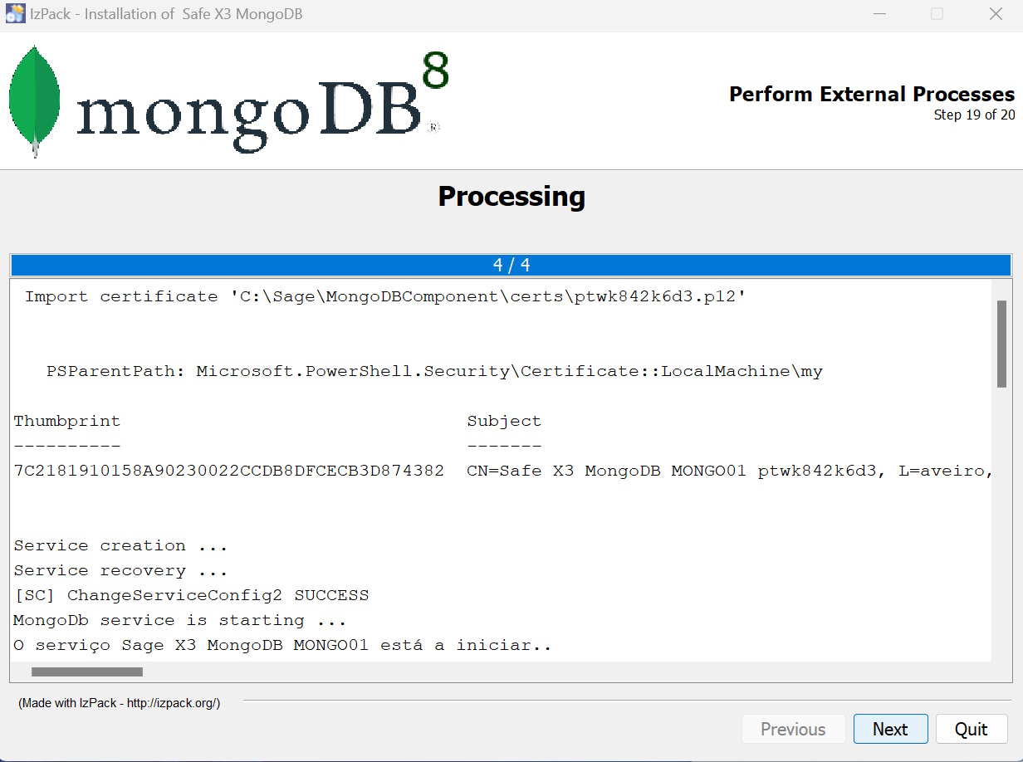Screen dimensions: 1023x762
Task: Click the greyed-out maximize window button
Action: tap(937, 14)
